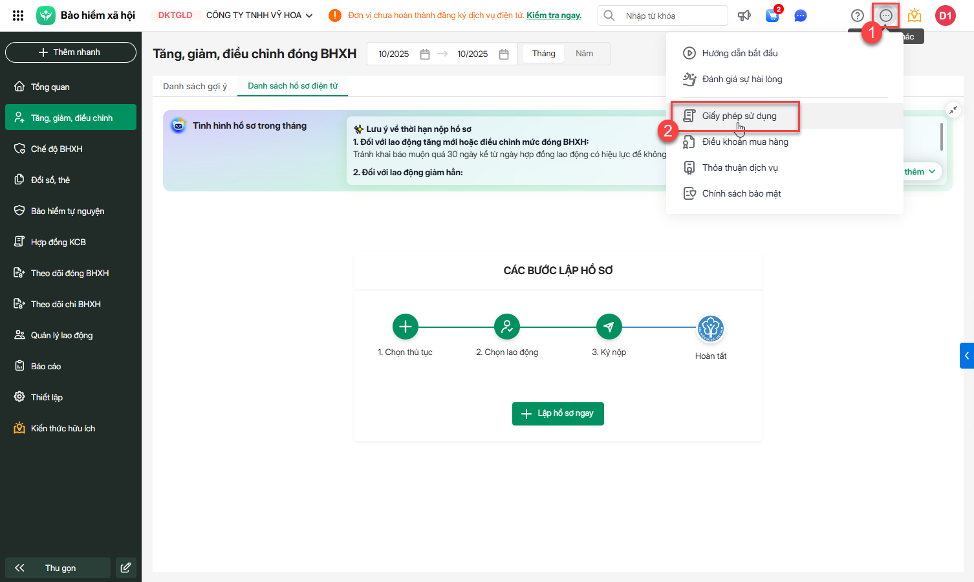Switch to Danh sách gợi ý tab
Screen dimensions: 974x582
point(195,86)
